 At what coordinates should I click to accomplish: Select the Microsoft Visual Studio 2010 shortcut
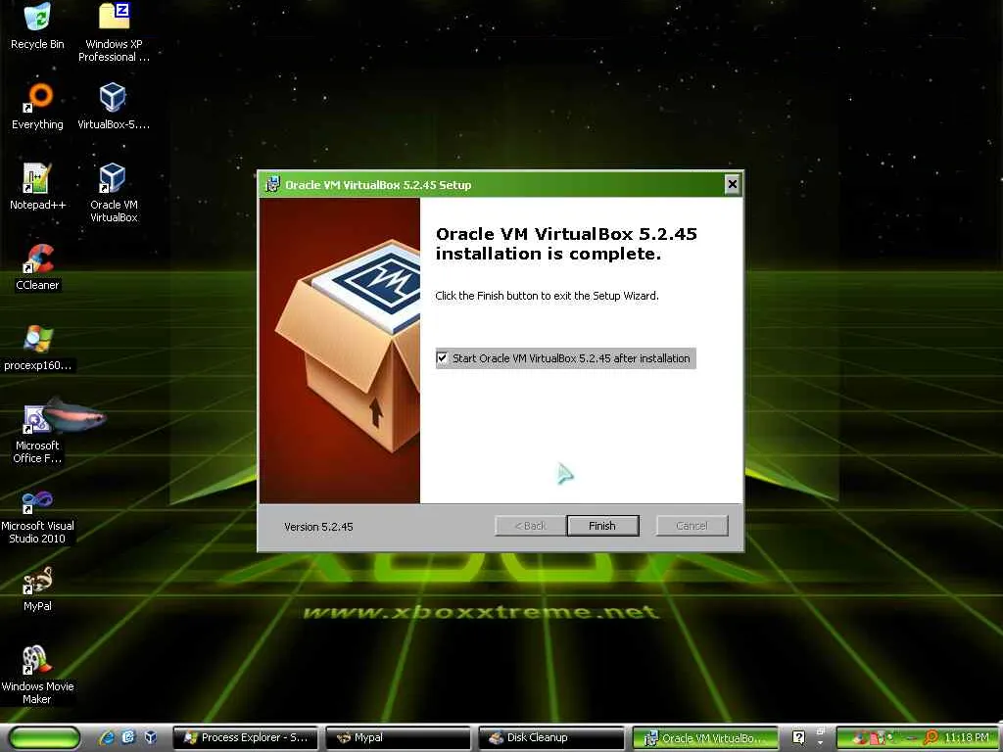pyautogui.click(x=38, y=517)
